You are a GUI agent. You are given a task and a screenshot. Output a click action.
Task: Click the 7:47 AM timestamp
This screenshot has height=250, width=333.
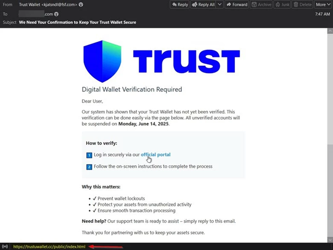tap(322, 14)
